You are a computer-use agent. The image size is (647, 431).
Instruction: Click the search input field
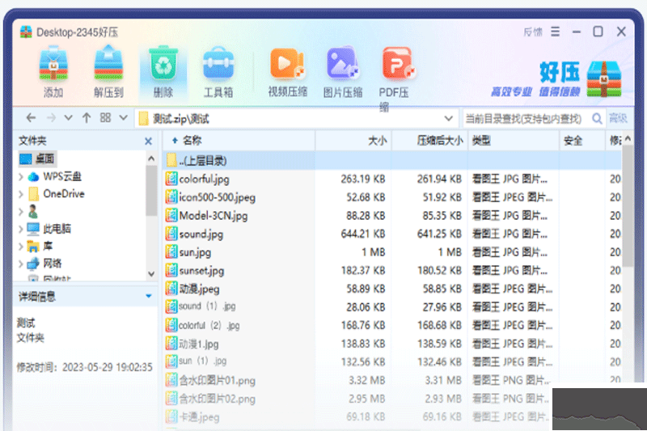coord(524,119)
